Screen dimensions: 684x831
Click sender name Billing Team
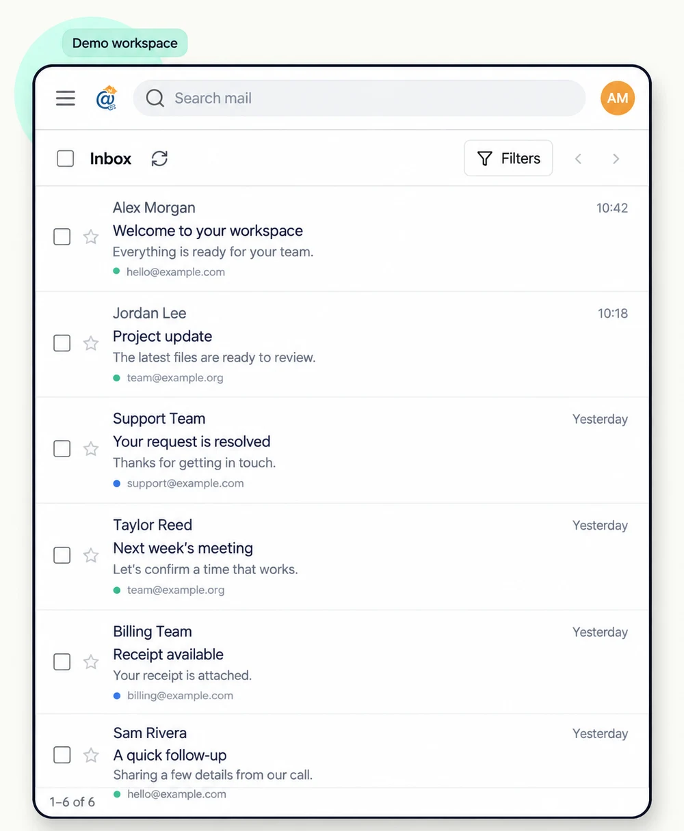(153, 631)
